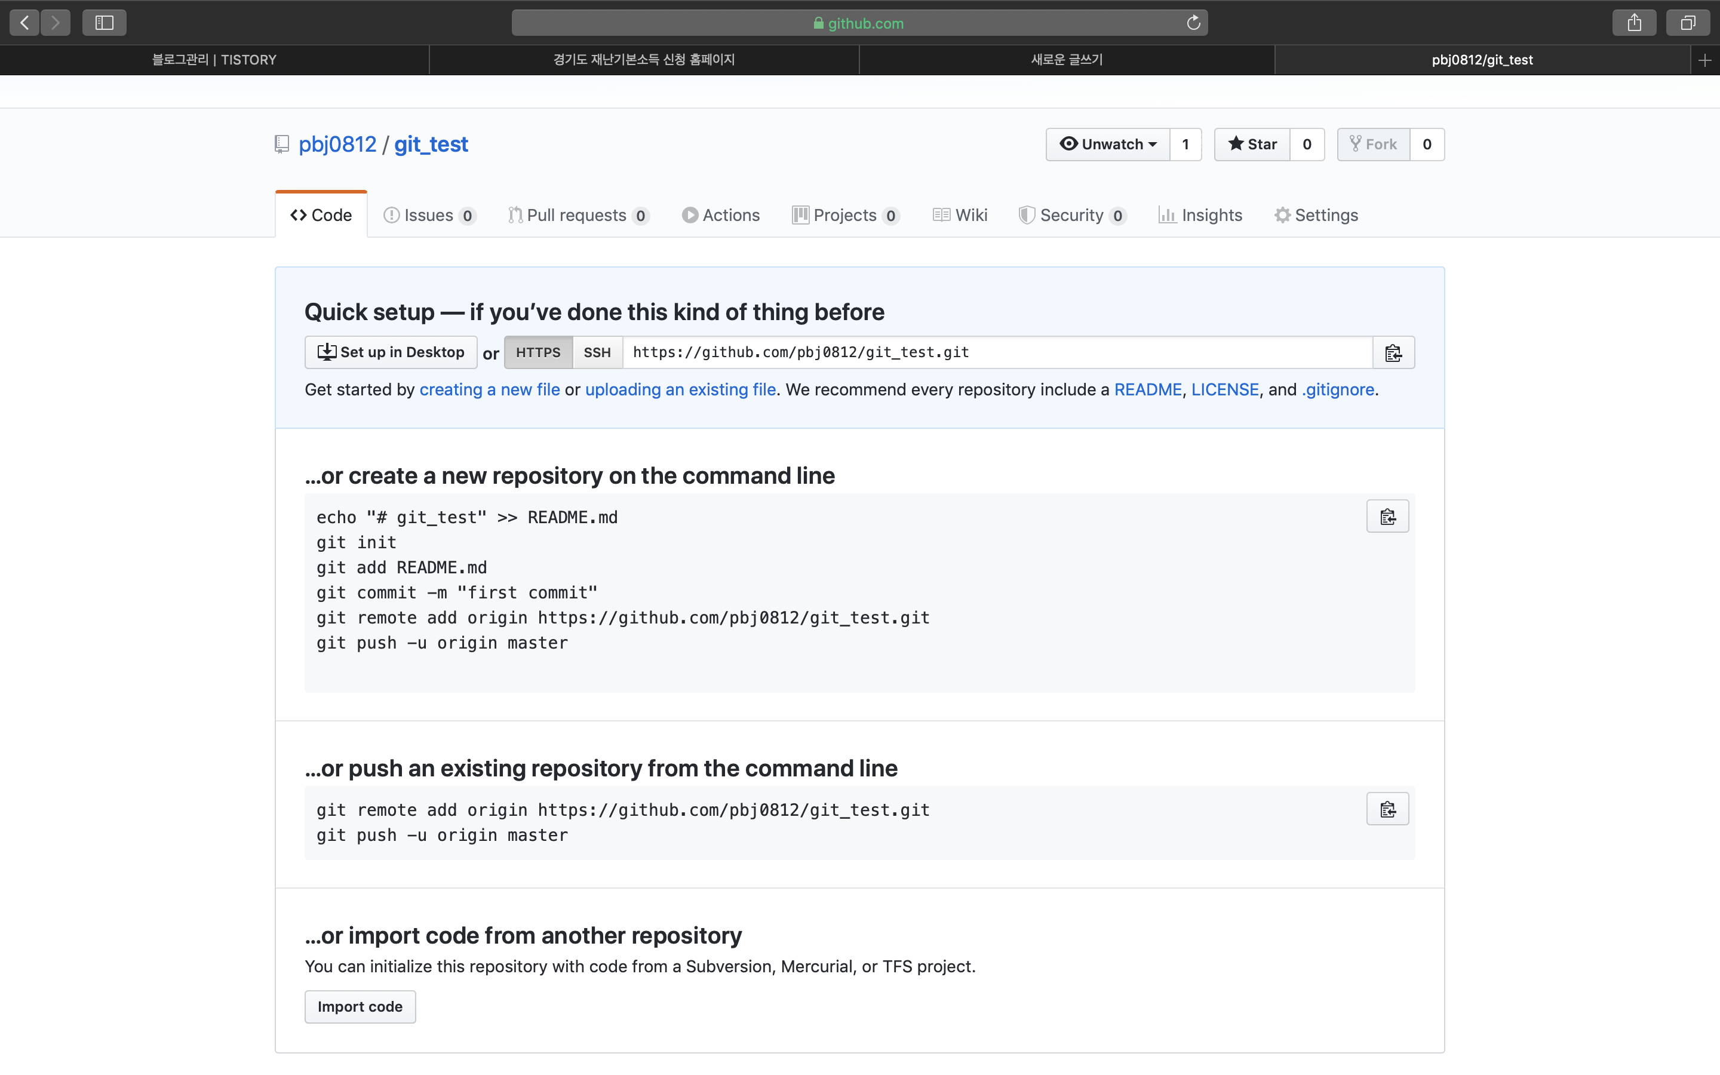Go back to the previous page
The width and height of the screenshot is (1720, 1075).
tap(25, 23)
